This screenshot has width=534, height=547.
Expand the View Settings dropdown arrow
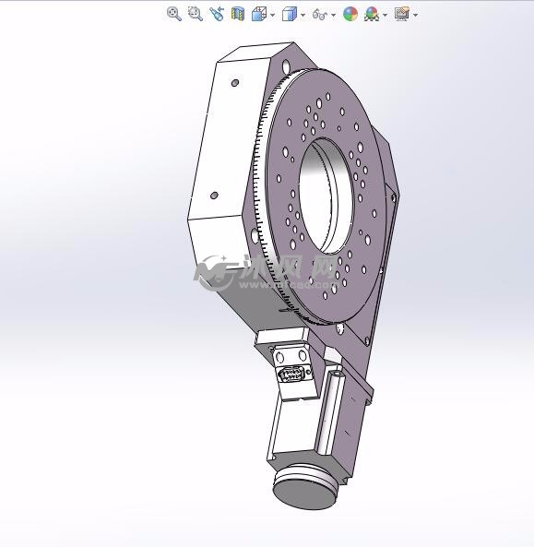coord(415,15)
